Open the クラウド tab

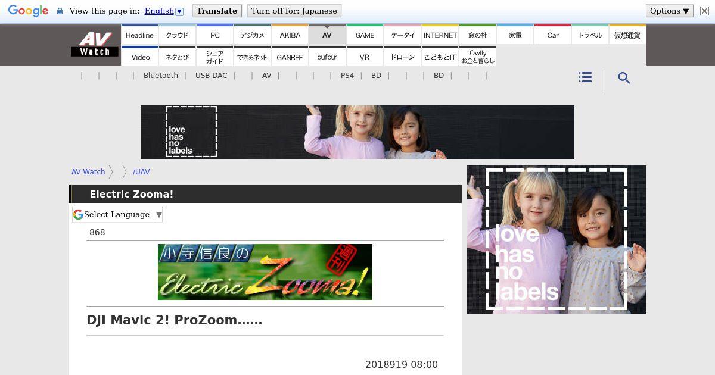(177, 35)
